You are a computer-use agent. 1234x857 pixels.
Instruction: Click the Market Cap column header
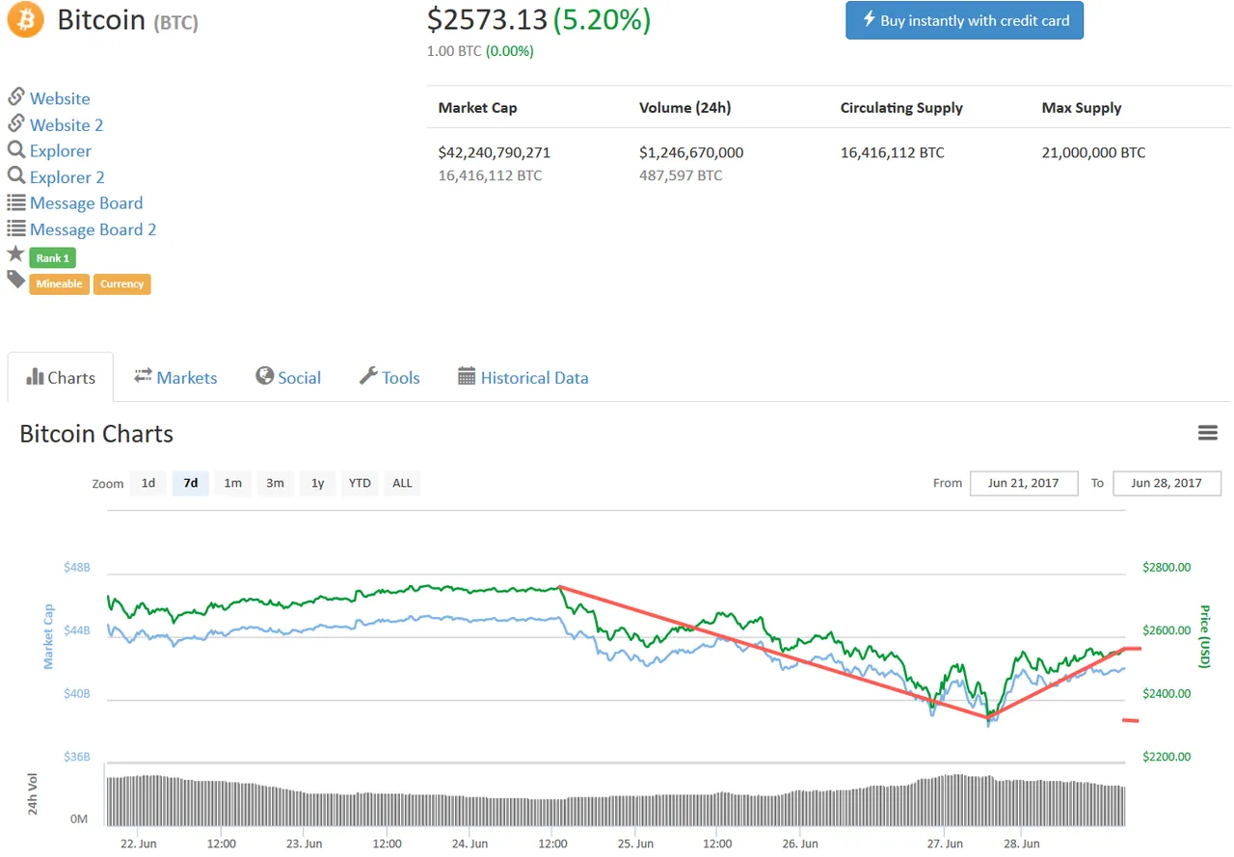pyautogui.click(x=477, y=108)
